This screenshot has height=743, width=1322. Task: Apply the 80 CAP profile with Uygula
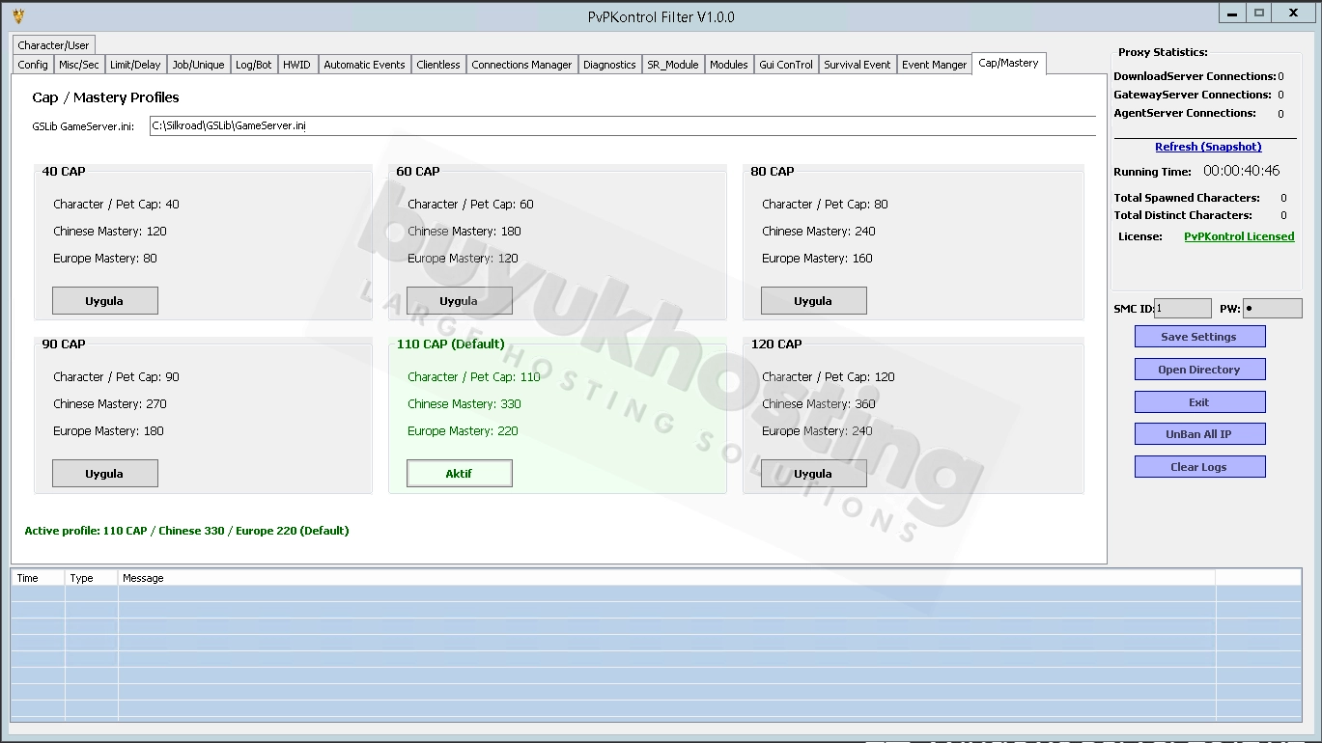(x=813, y=300)
